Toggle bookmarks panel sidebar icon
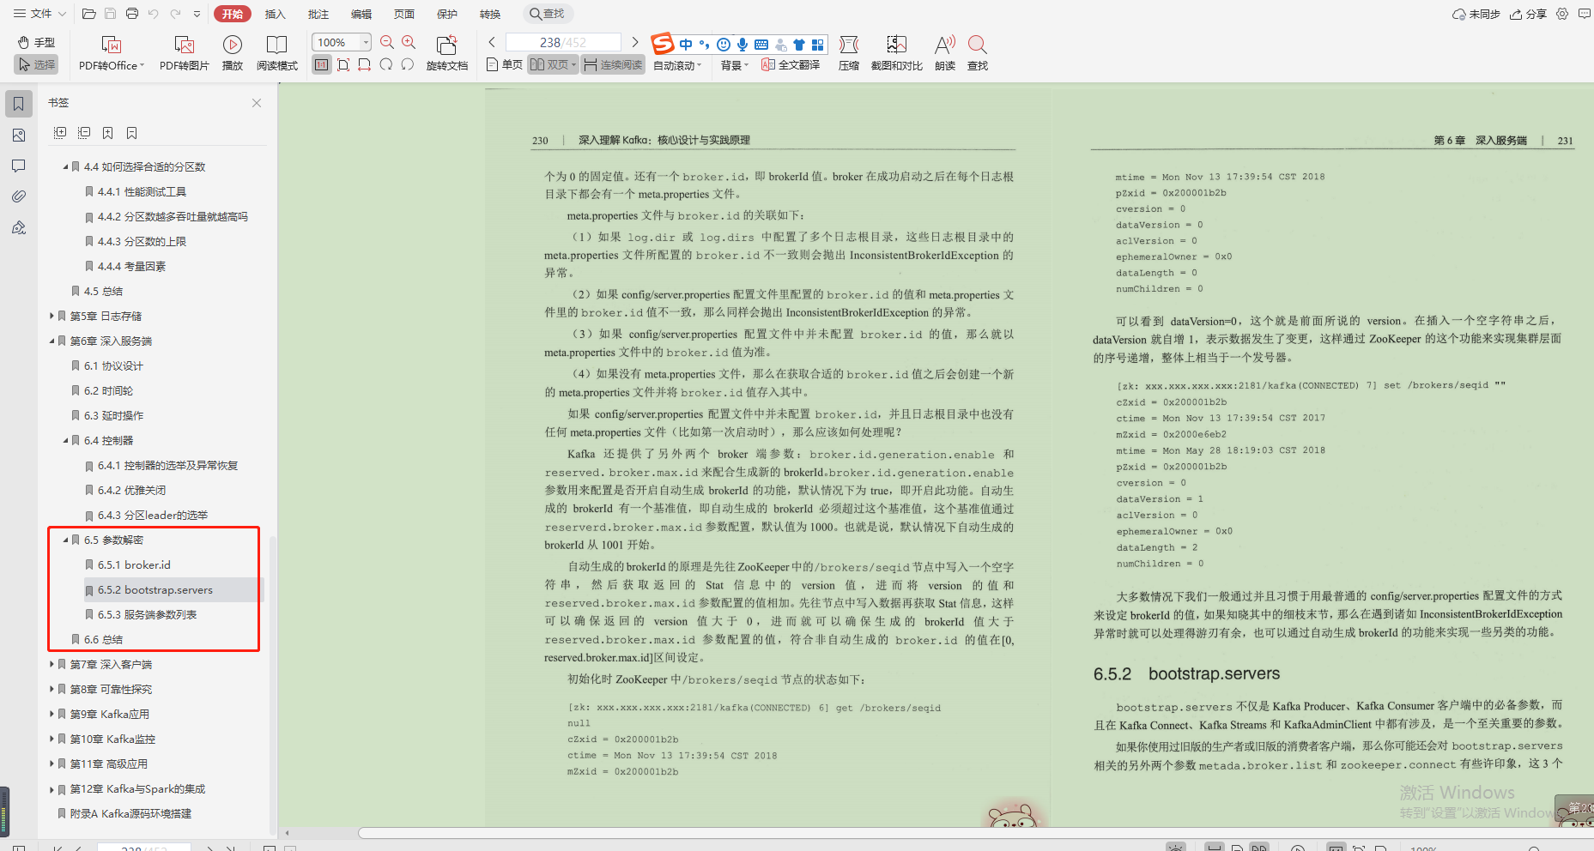1594x851 pixels. click(x=18, y=104)
